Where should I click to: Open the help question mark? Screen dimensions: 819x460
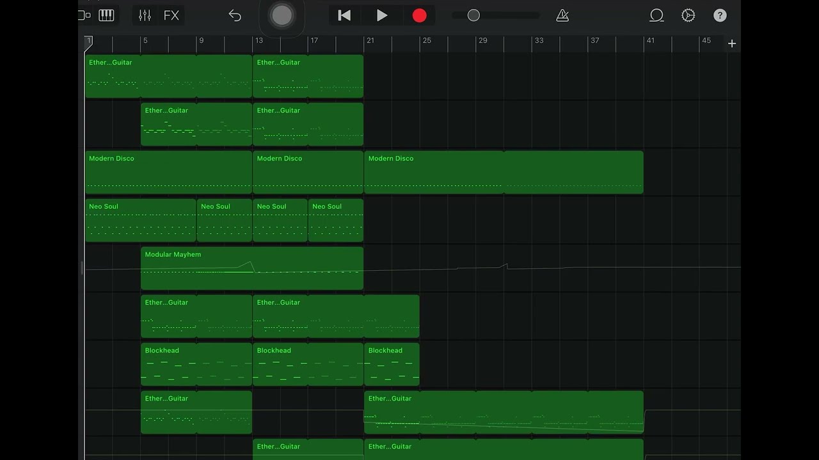720,15
